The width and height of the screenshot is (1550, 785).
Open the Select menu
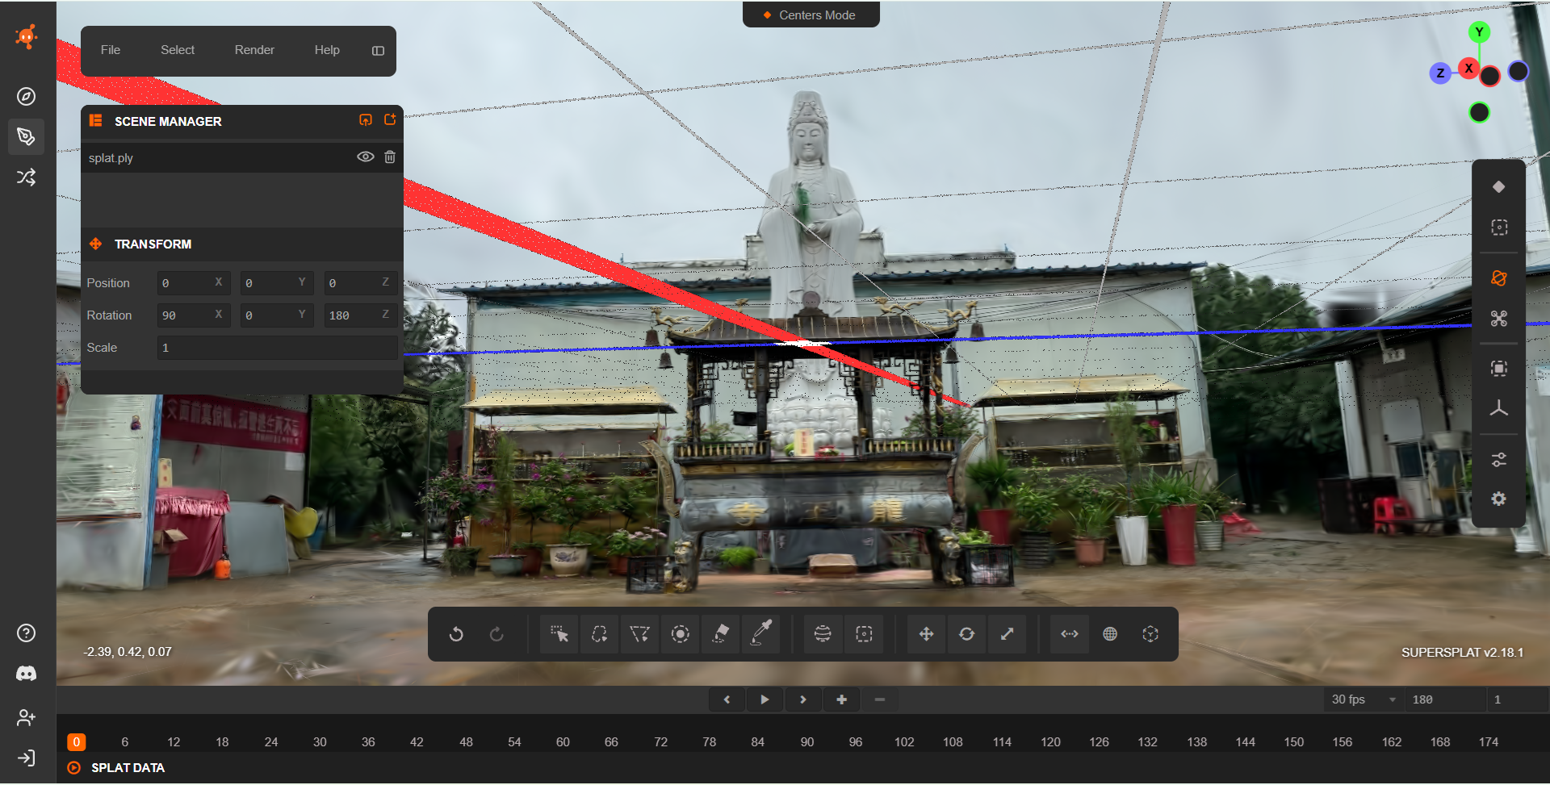[178, 50]
